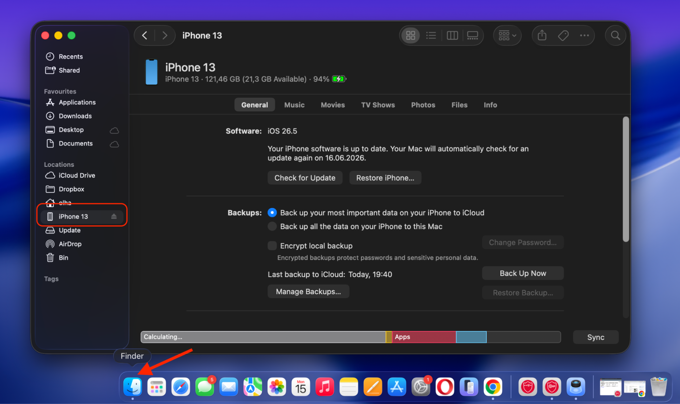Click the blue iPhone 13 device image
The width and height of the screenshot is (680, 404).
tap(151, 72)
